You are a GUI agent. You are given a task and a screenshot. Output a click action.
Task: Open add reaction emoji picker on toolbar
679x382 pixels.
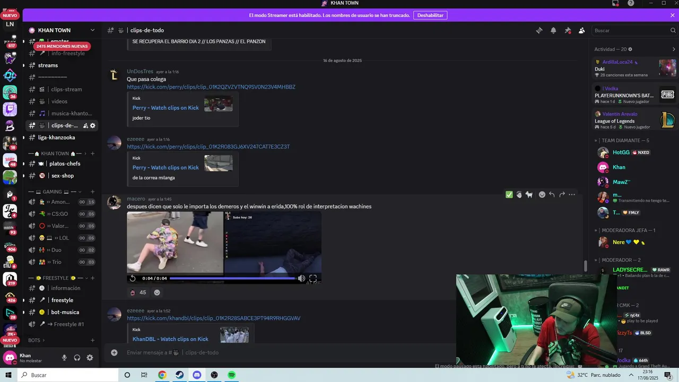coord(542,195)
